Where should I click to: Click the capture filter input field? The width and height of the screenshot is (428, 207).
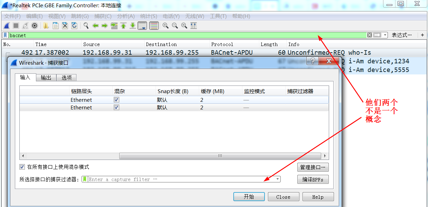[x=182, y=179]
